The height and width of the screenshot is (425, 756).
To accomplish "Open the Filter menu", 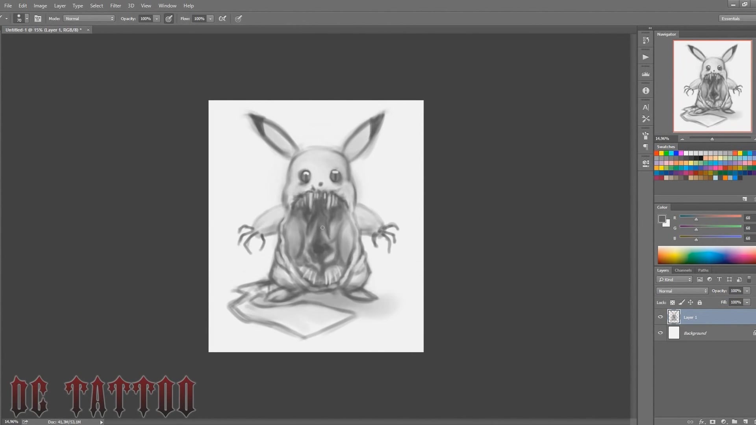I will point(115,6).
